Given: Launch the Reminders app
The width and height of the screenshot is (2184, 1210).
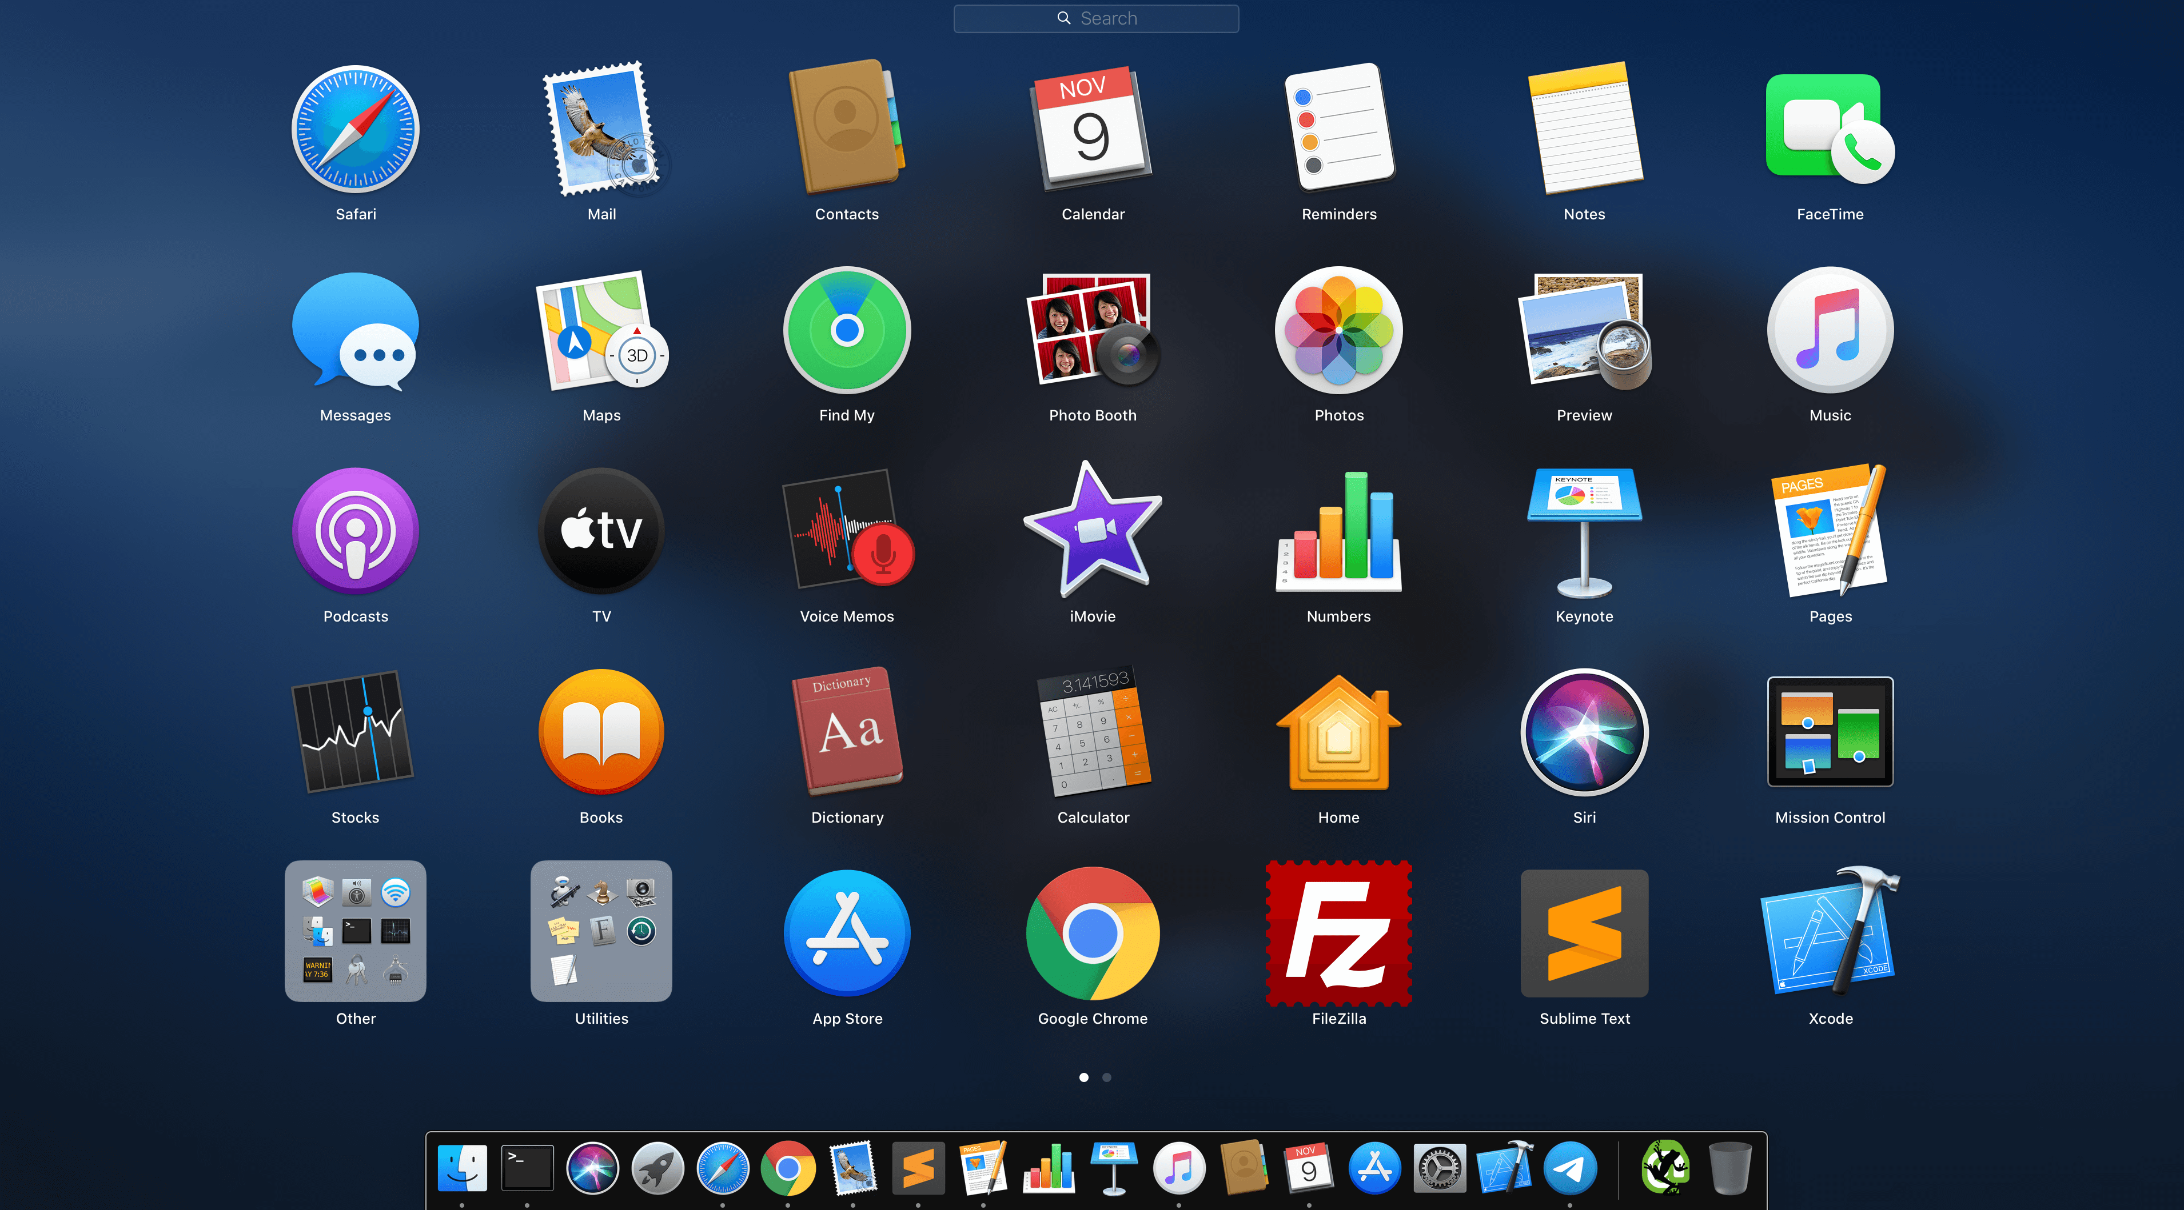Looking at the screenshot, I should (1339, 127).
